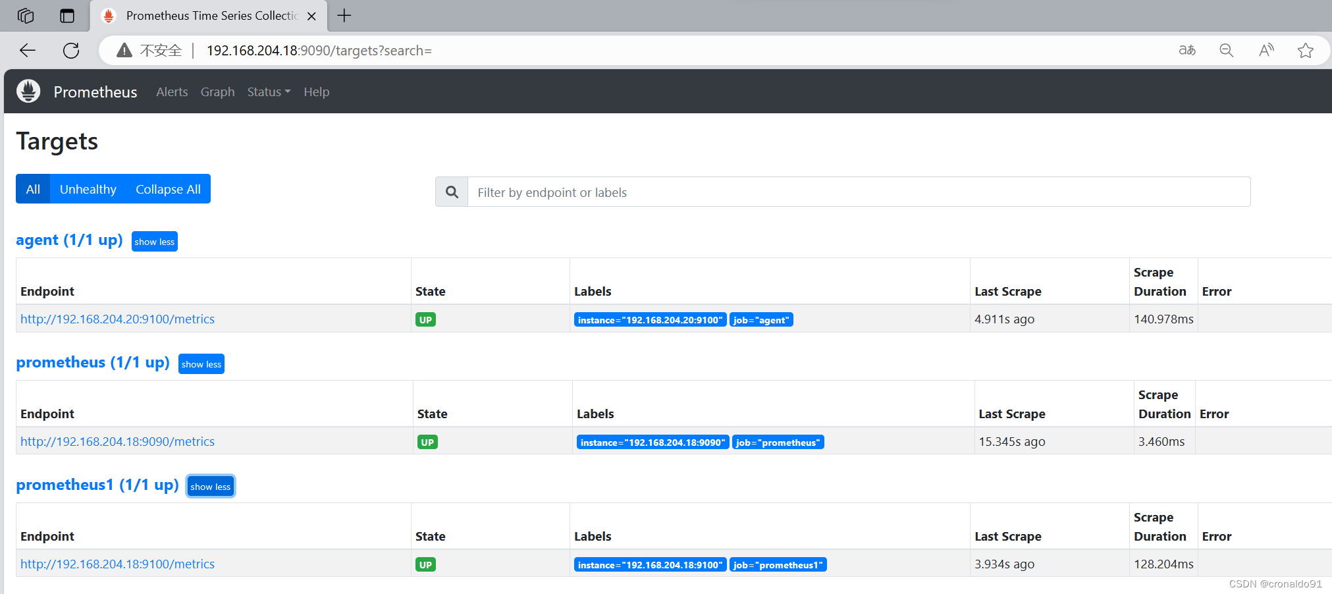This screenshot has width=1332, height=594.
Task: Open the Help page
Action: click(316, 92)
